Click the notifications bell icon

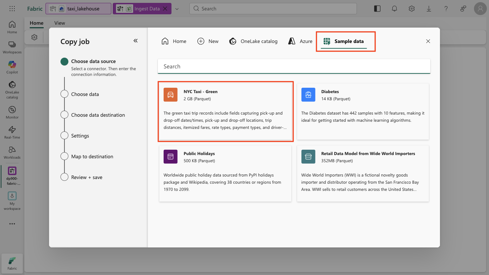(394, 9)
